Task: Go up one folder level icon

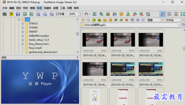Action: coord(94,20)
